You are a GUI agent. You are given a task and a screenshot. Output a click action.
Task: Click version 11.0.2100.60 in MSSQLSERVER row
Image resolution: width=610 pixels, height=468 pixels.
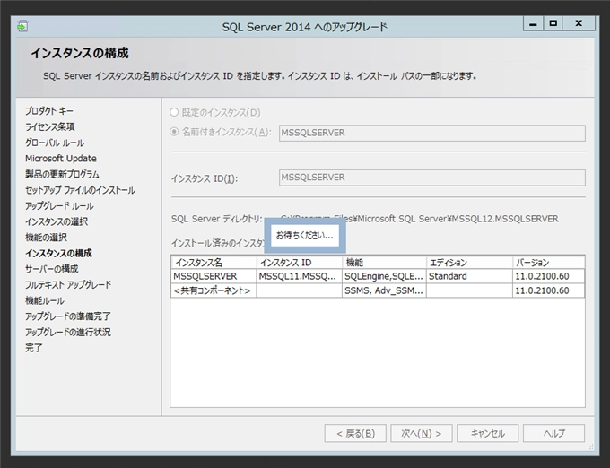click(x=548, y=276)
